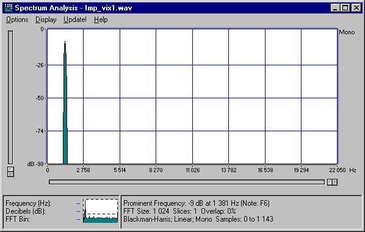Click the 'Prominent Frequency' status line
Viewport: 365px width, 232px height.
[x=197, y=203]
